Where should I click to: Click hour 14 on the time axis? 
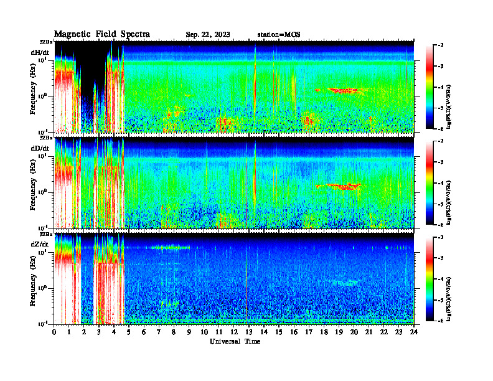[264, 332]
